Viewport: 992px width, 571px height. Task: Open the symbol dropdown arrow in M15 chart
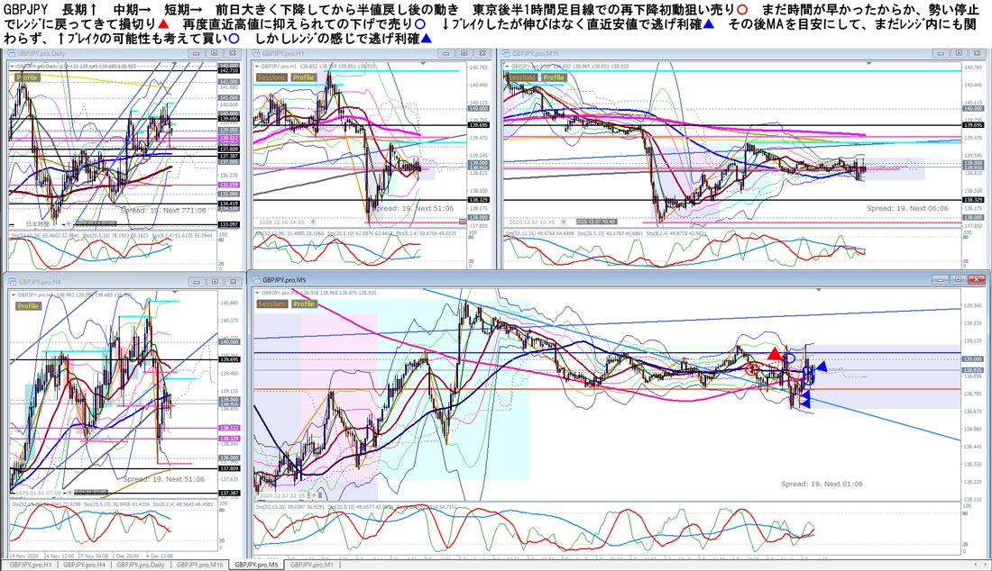[x=506, y=66]
